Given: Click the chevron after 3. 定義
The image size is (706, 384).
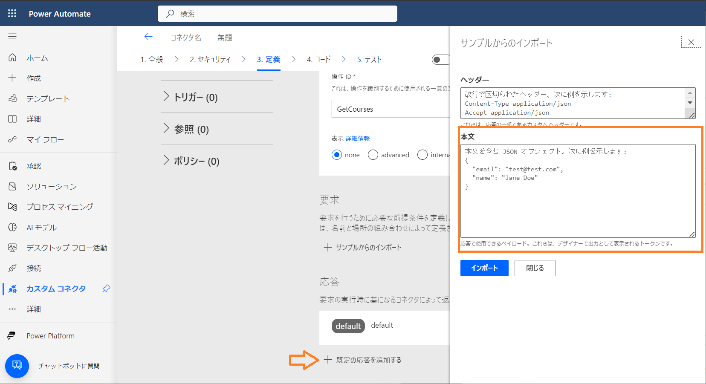Looking at the screenshot, I should pos(294,59).
